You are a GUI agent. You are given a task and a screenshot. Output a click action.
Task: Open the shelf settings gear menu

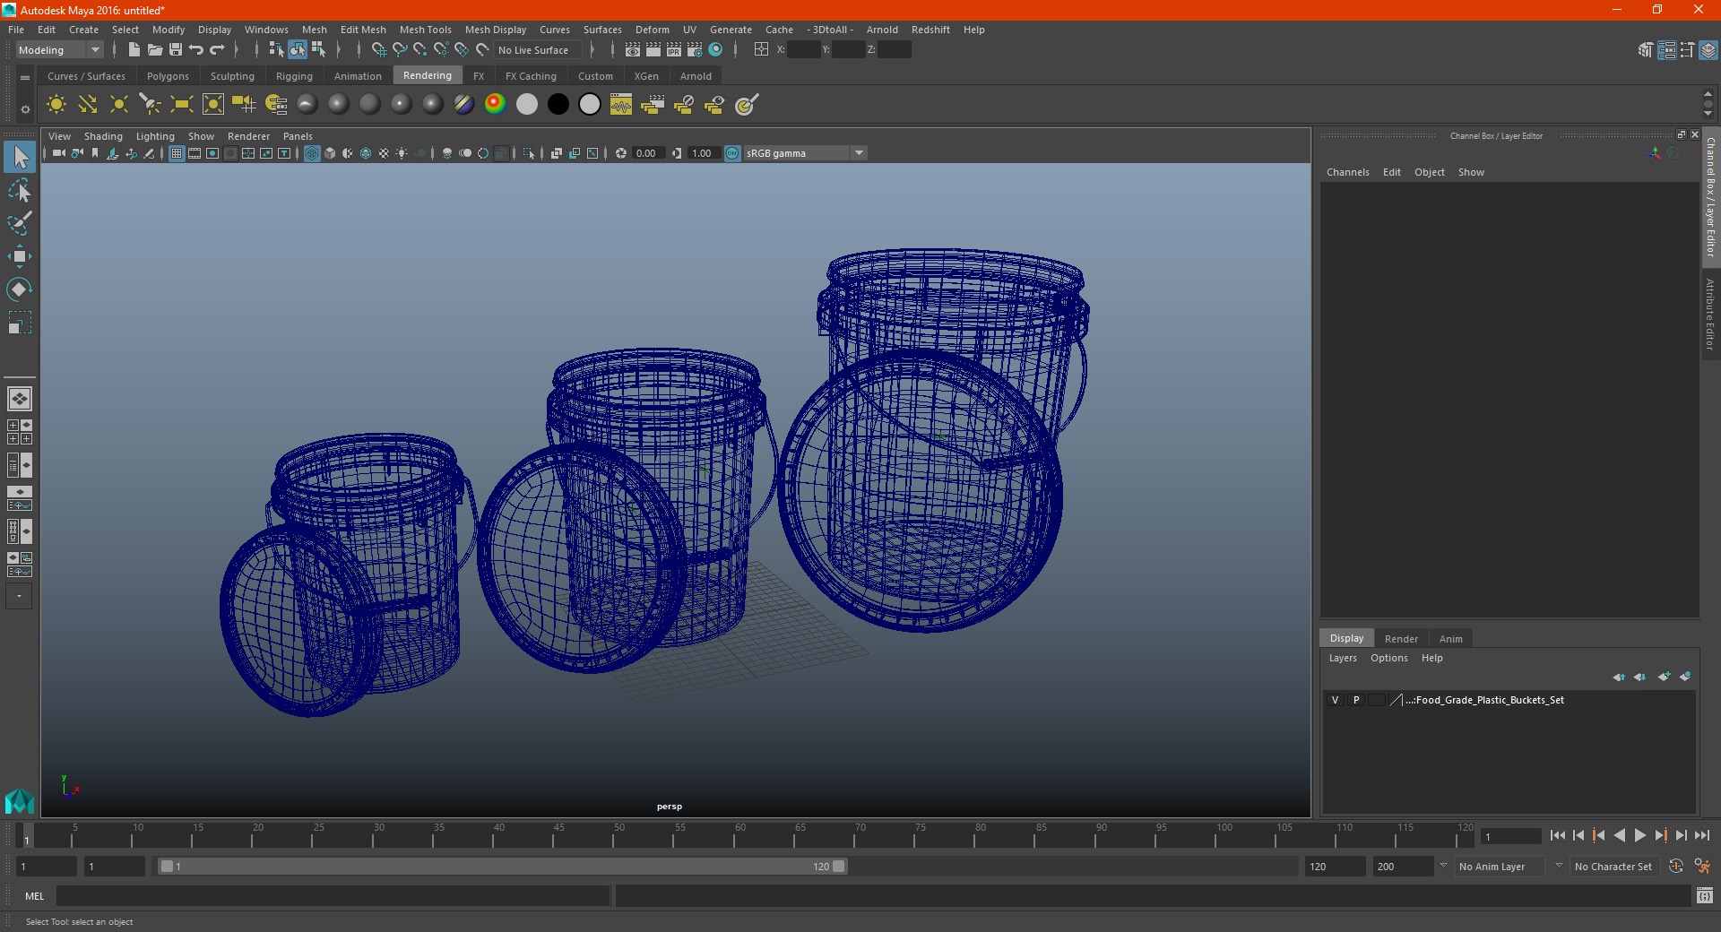(x=25, y=109)
